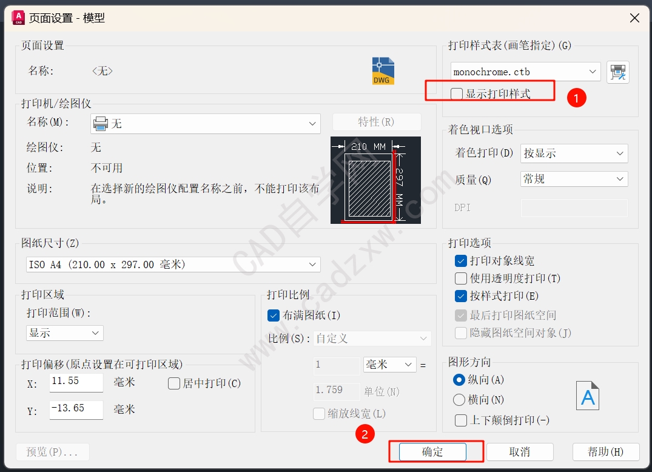This screenshot has width=652, height=472.
Task: Enable 使用透明度打印(T) checkbox
Action: coord(461,278)
